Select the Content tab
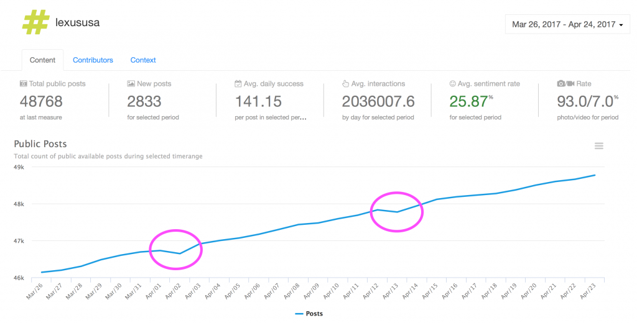Screen dimensions: 637x323 point(42,60)
